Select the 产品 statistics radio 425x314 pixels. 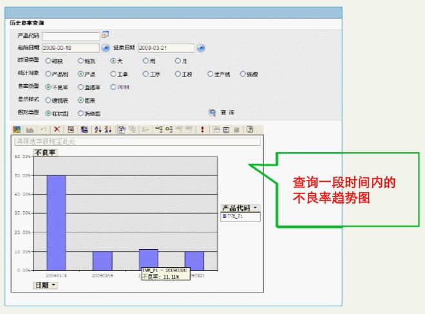point(80,74)
